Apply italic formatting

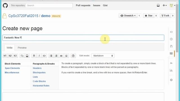tap(39, 56)
